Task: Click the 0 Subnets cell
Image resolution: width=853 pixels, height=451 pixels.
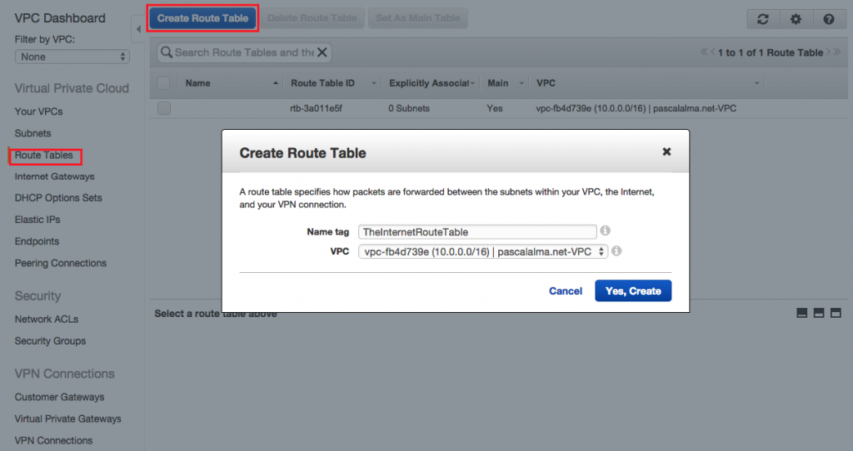Action: (408, 108)
